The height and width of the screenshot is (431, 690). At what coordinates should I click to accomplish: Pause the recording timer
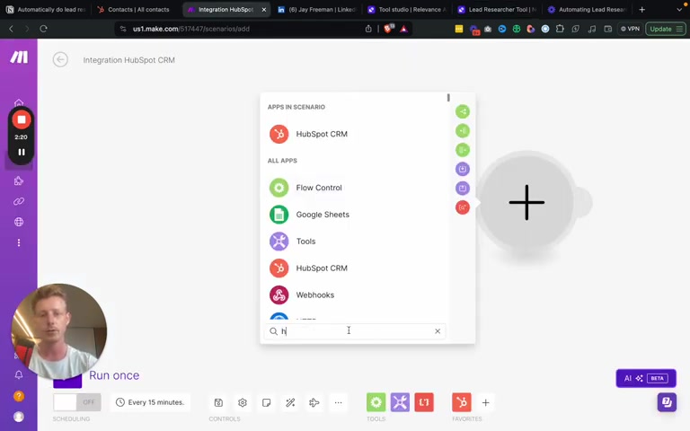point(22,152)
